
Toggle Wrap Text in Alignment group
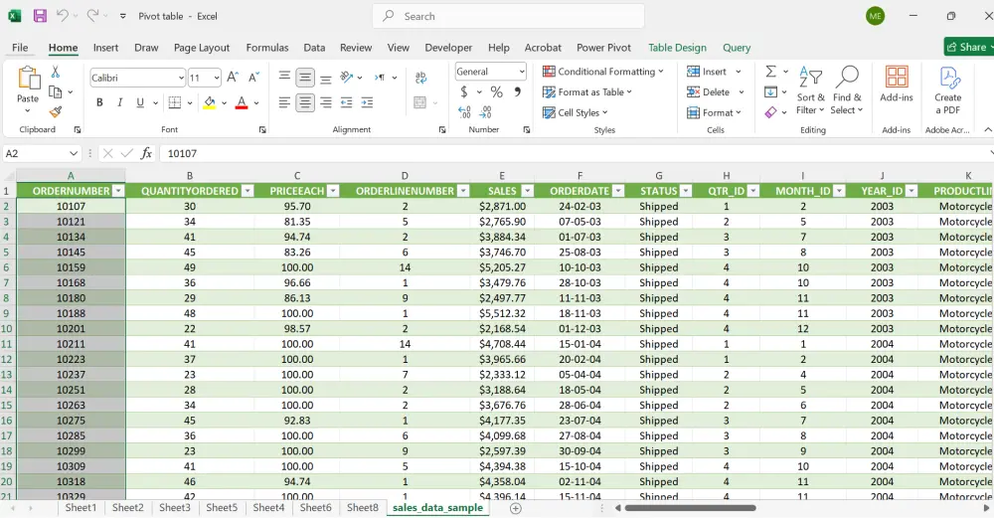tap(420, 78)
